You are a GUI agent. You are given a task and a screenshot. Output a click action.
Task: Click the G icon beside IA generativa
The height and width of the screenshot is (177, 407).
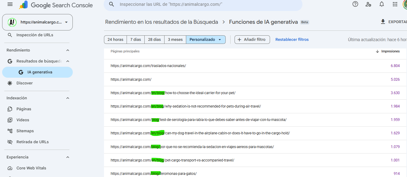21,72
